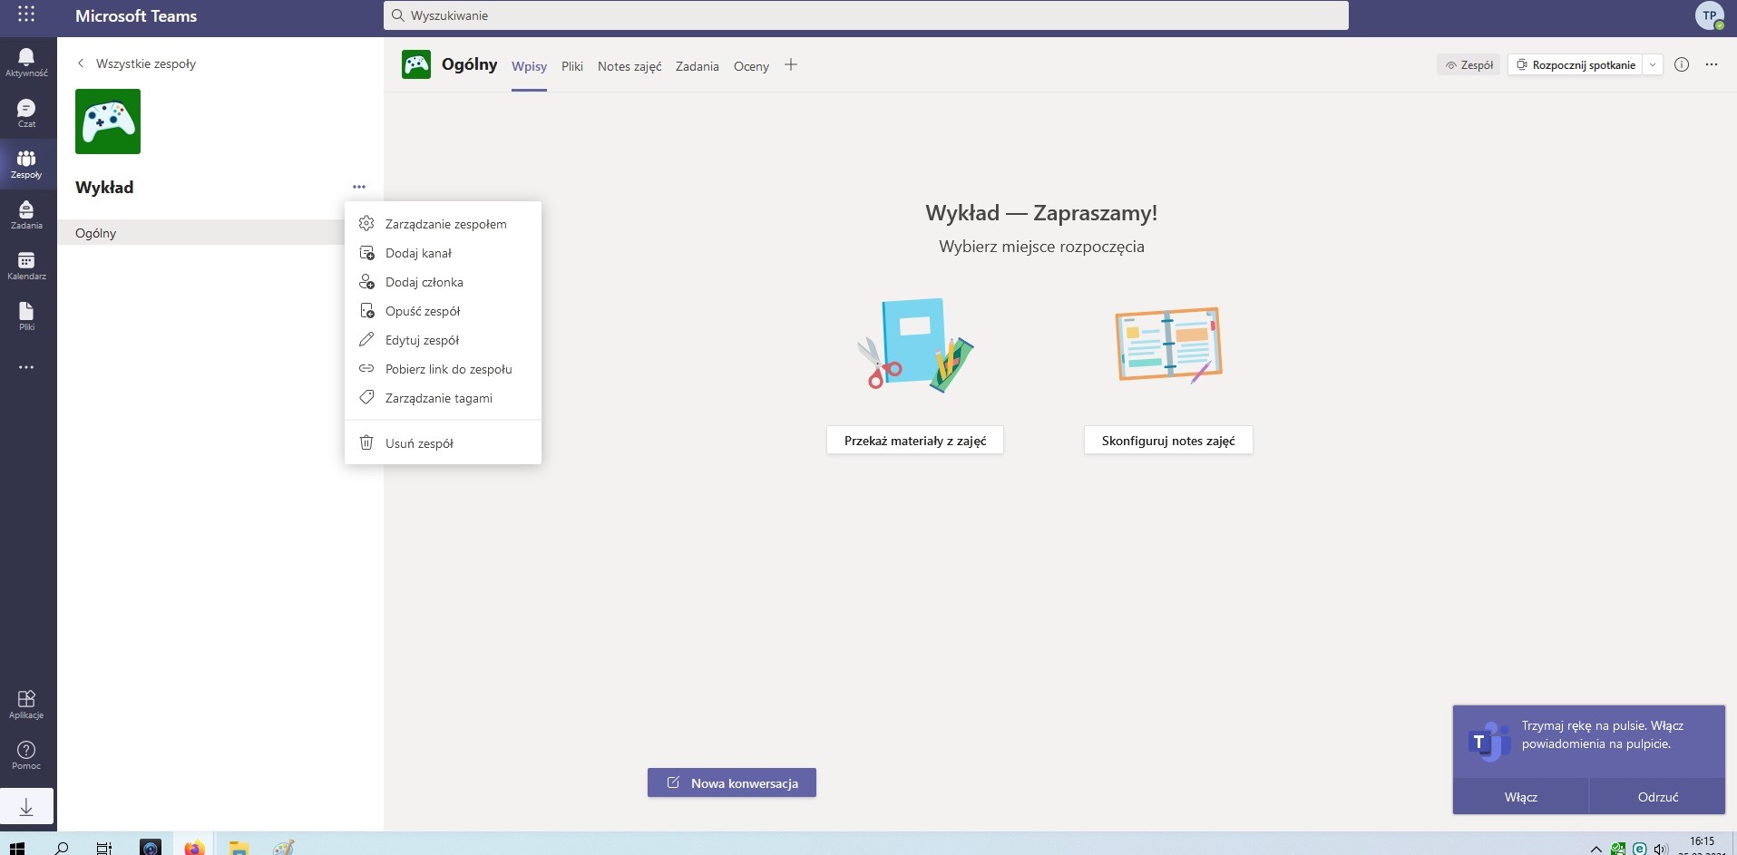Click Przekaż materiały z zajęć button
The height and width of the screenshot is (855, 1737).
click(914, 441)
